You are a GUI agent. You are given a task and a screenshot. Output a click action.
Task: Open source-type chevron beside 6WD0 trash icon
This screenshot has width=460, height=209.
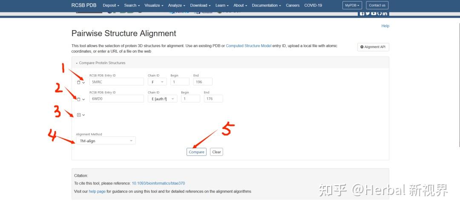[x=83, y=99]
